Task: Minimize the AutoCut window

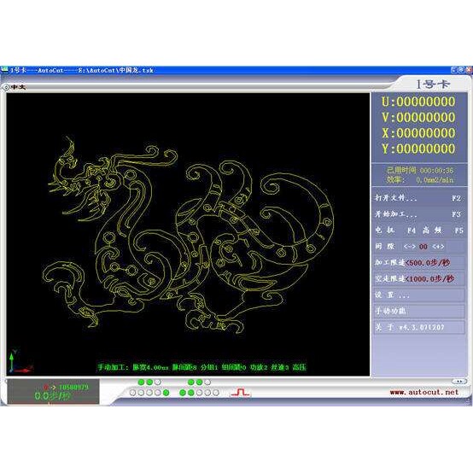Action: click(454, 70)
